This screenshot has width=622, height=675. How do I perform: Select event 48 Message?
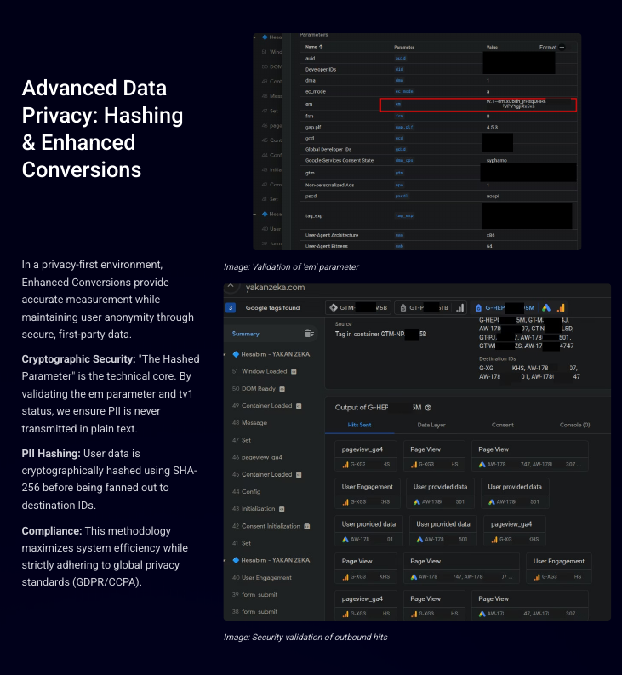[249, 423]
